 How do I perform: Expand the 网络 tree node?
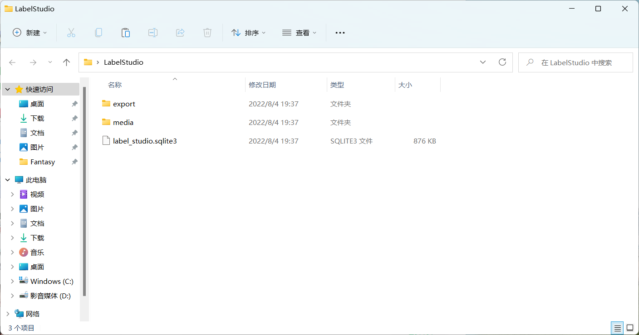point(8,314)
